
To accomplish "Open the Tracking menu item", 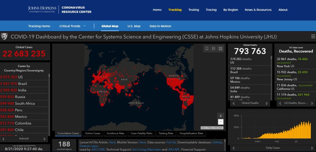I will pos(175,10).
